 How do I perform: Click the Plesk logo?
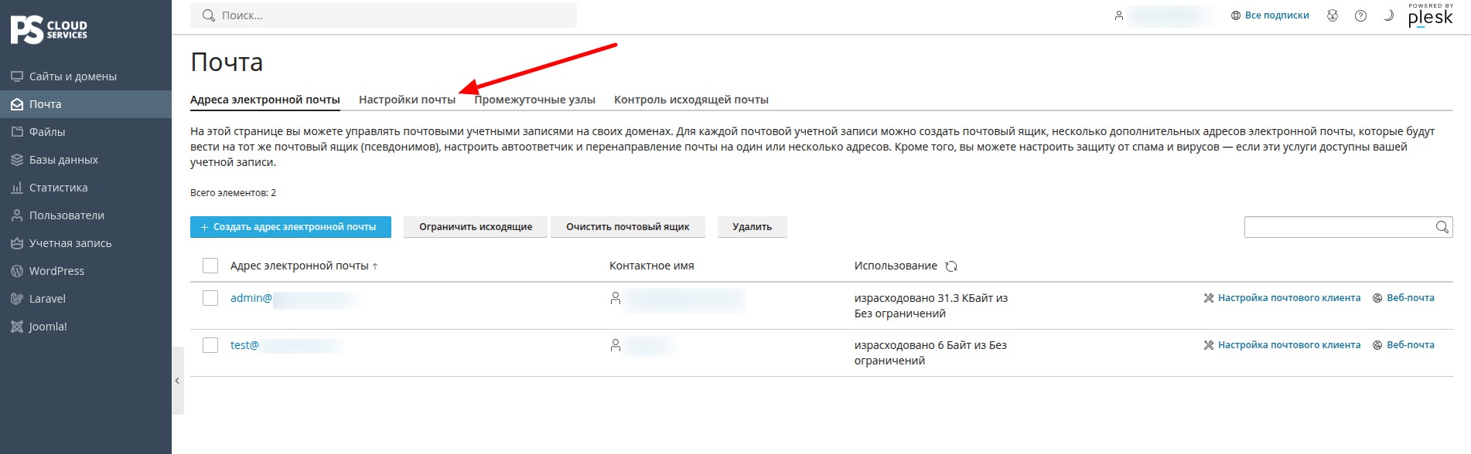click(1430, 15)
